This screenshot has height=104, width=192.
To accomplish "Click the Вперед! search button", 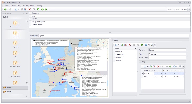I will pyautogui.click(x=184, y=9).
